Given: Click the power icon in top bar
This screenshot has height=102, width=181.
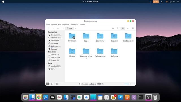Looking at the screenshot, I should click(x=178, y=2).
